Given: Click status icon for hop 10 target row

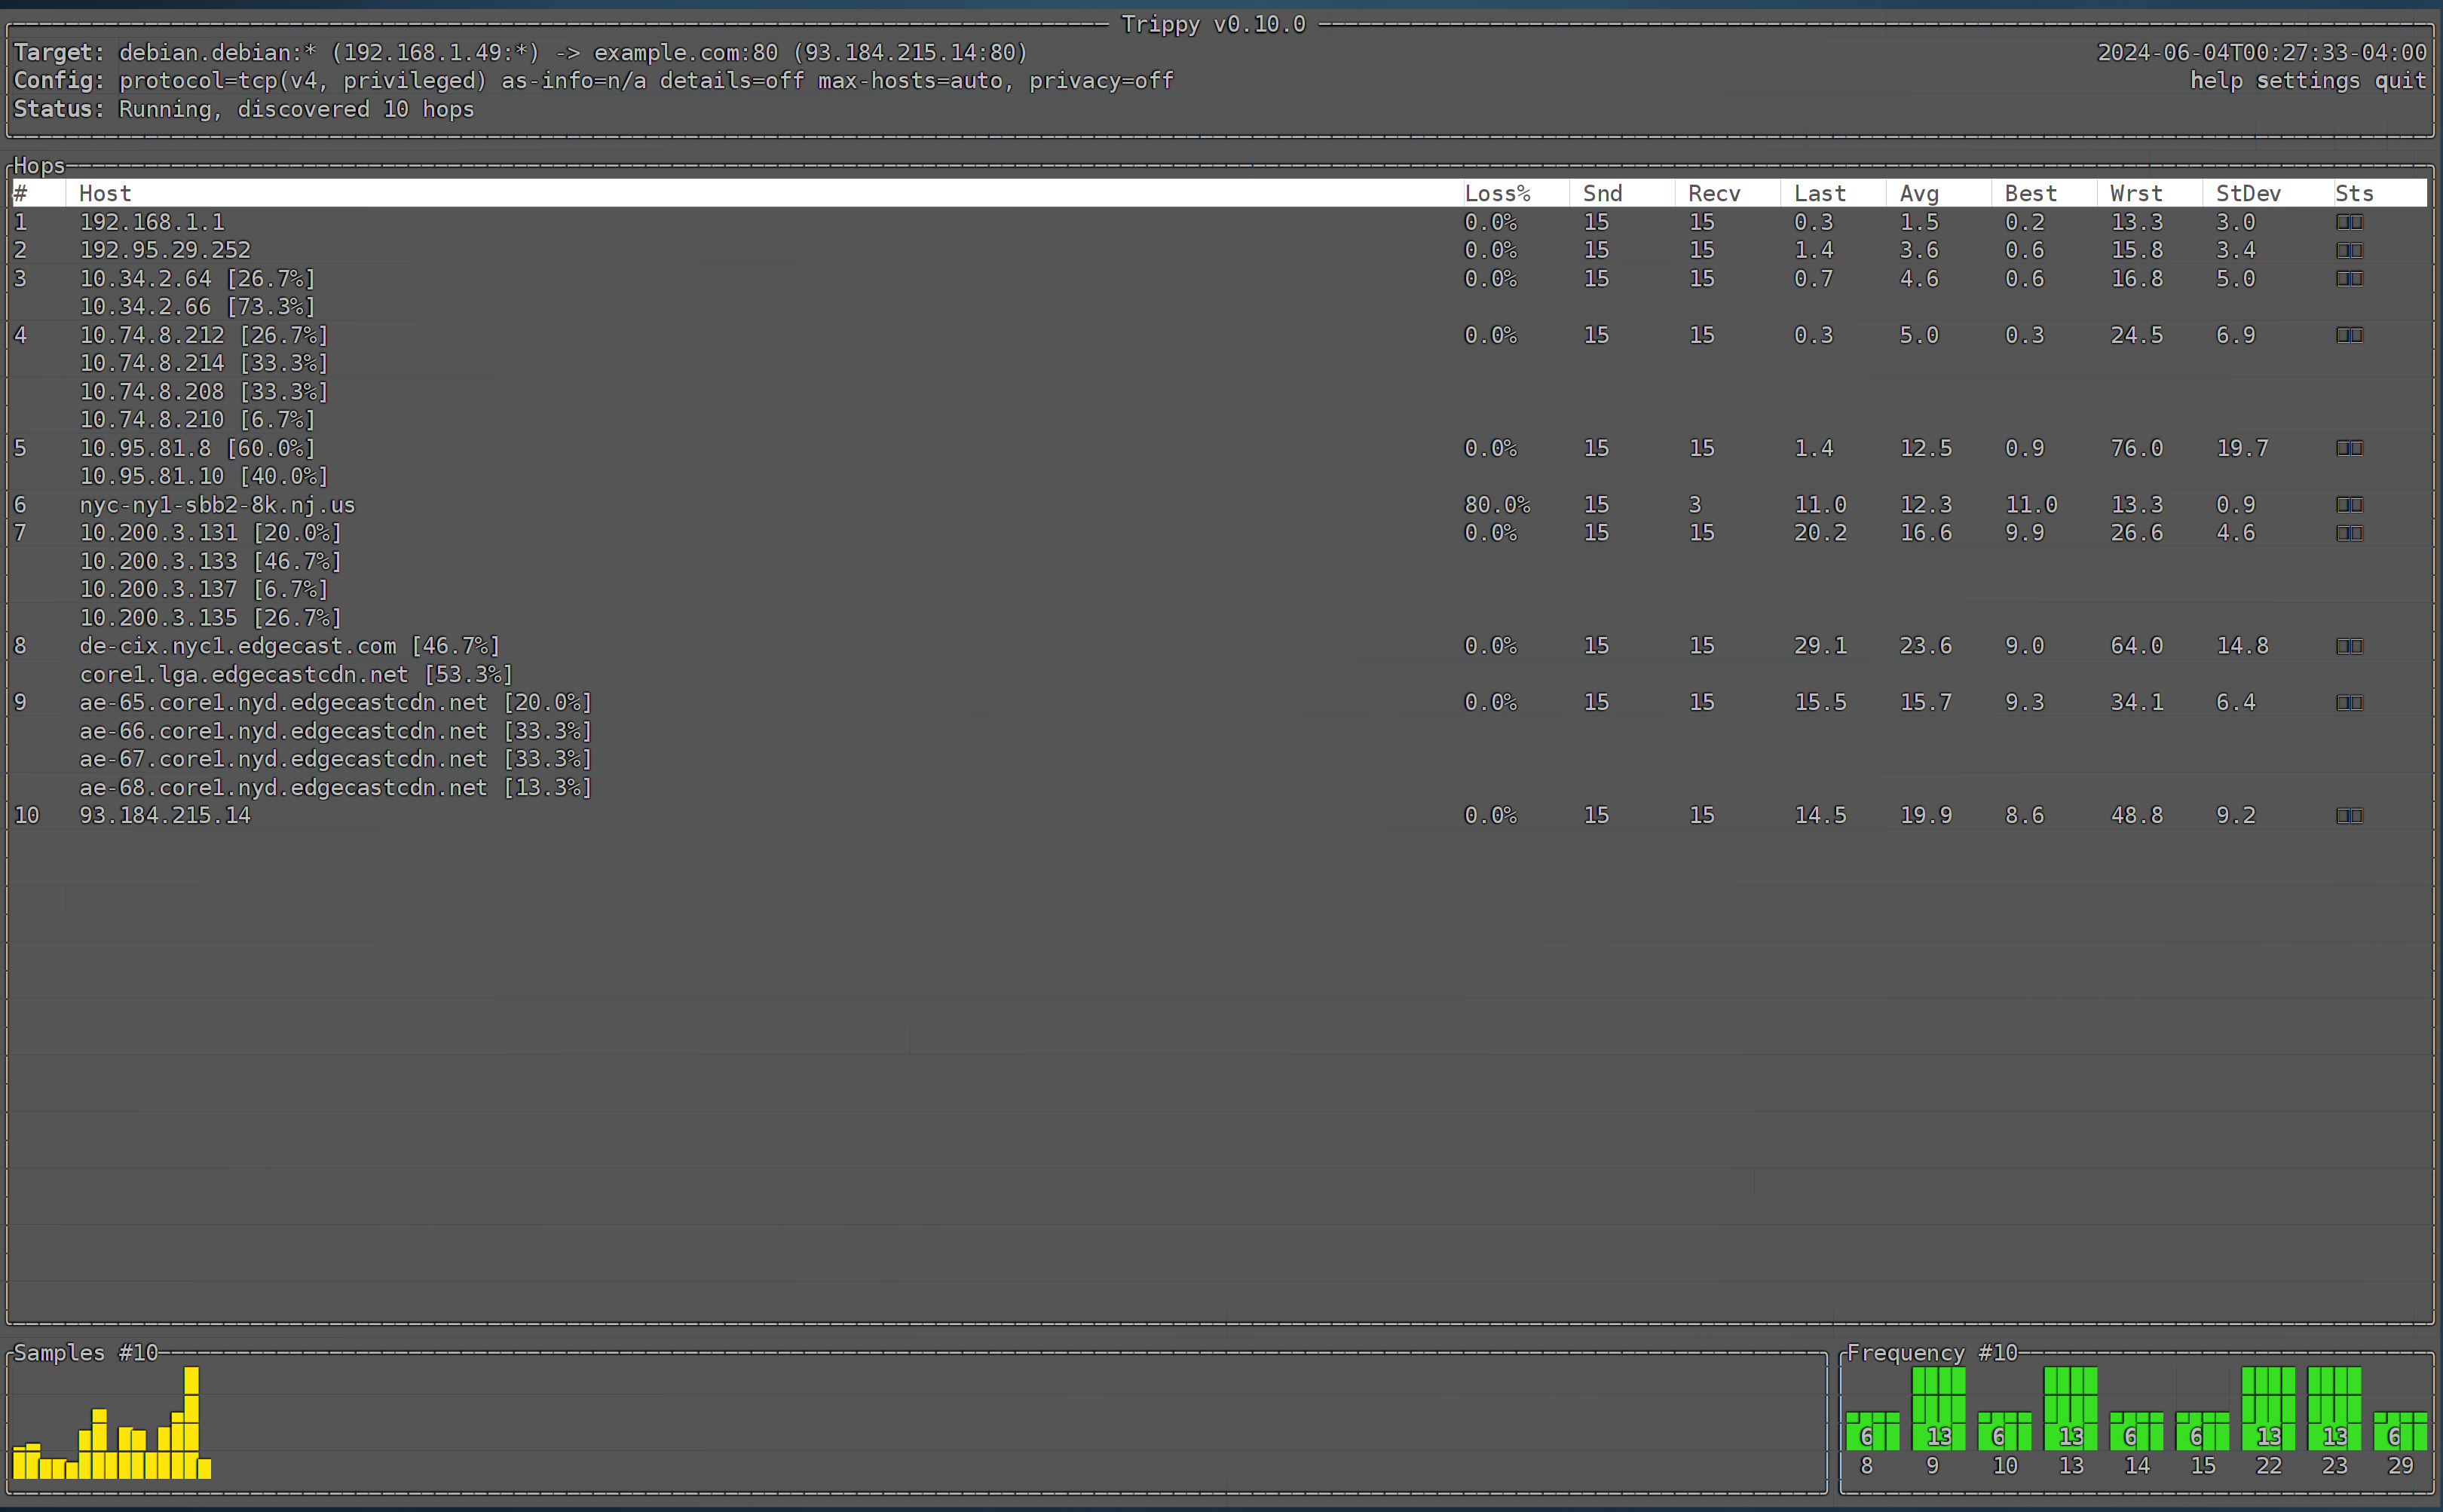Looking at the screenshot, I should 2349,816.
